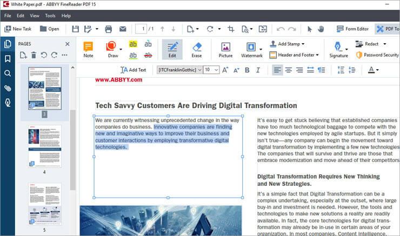The image size is (400, 236).
Task: Click the Recognize document icon
Action: 245,29
